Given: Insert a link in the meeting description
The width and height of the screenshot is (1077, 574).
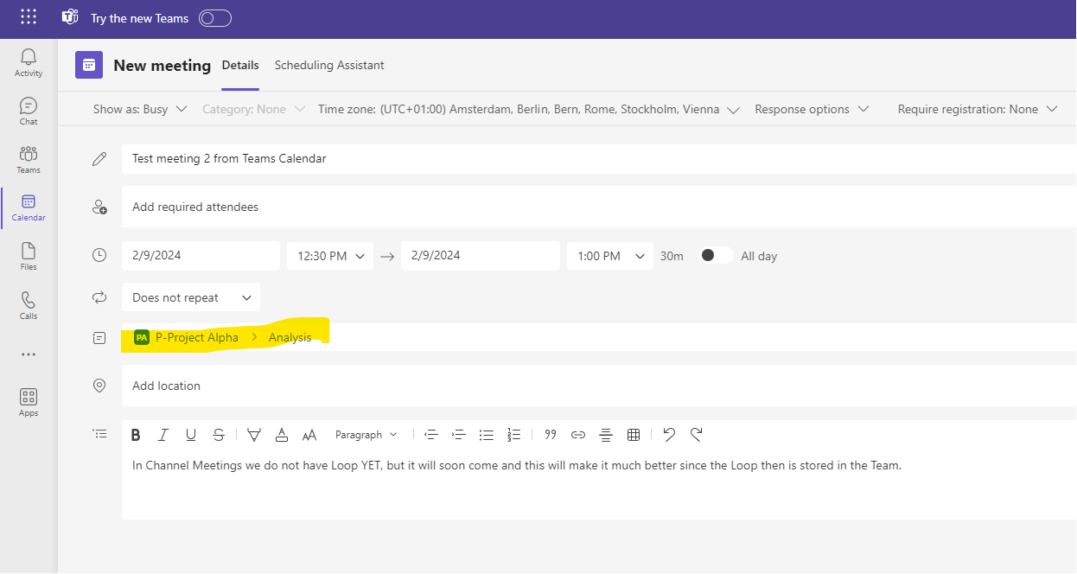Looking at the screenshot, I should click(x=577, y=434).
